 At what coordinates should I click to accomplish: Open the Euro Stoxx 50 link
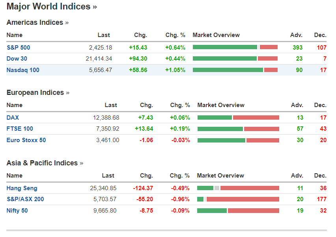click(x=26, y=140)
